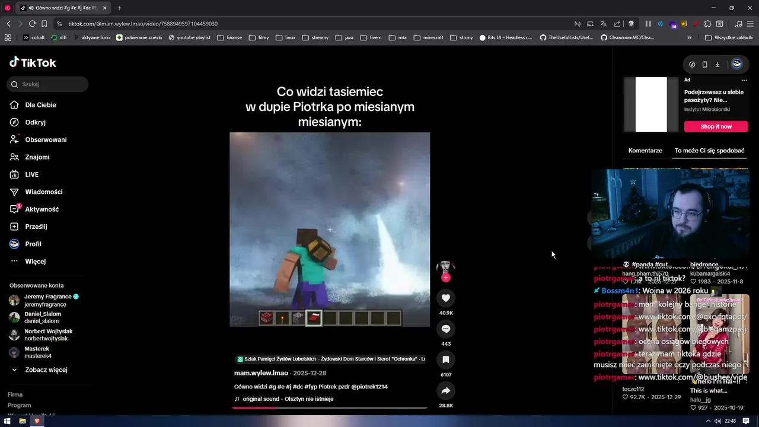Image resolution: width=759 pixels, height=427 pixels.
Task: Go to the TikTok logo home
Action: click(33, 62)
